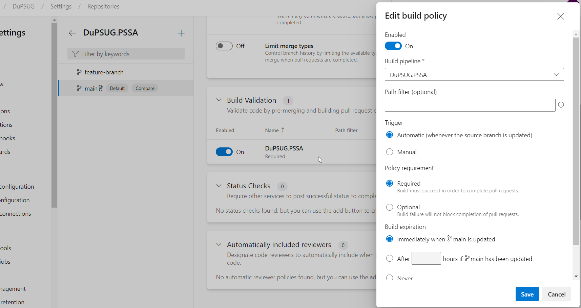
Task: Click the sort arrow on the Name column
Action: [283, 130]
